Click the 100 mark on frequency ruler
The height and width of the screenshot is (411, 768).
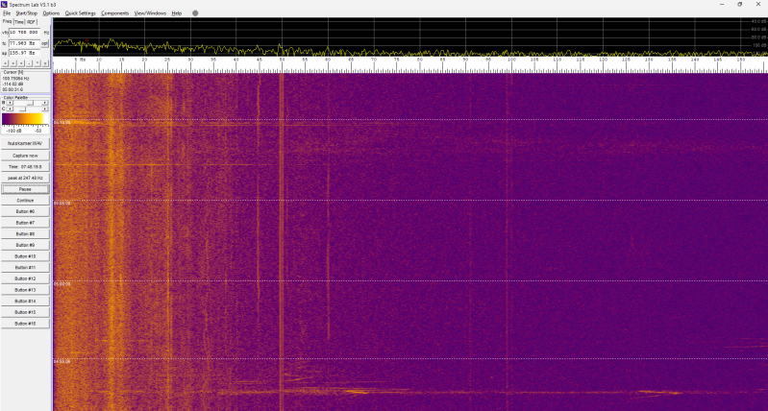(511, 60)
